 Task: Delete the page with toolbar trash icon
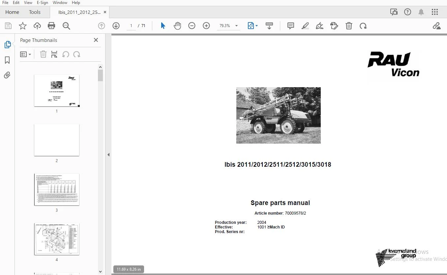point(349,26)
